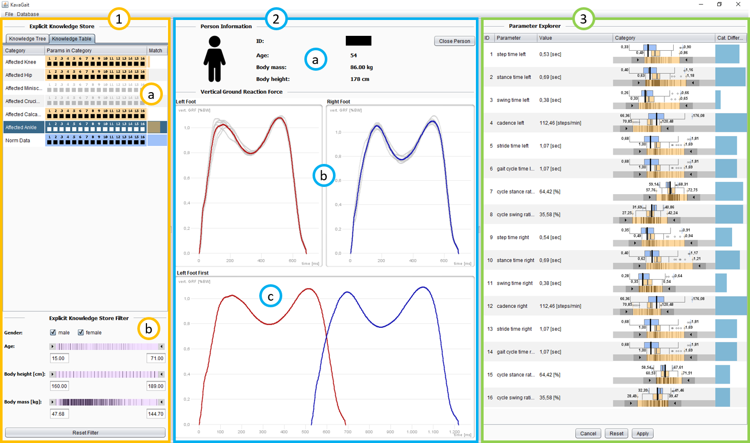Grab the Age slider's left handle
750x443 pixels.
pos(52,347)
